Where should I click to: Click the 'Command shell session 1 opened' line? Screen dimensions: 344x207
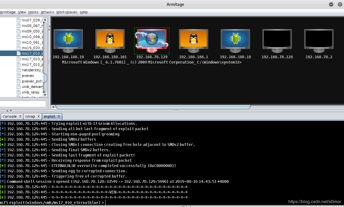(x=114, y=181)
